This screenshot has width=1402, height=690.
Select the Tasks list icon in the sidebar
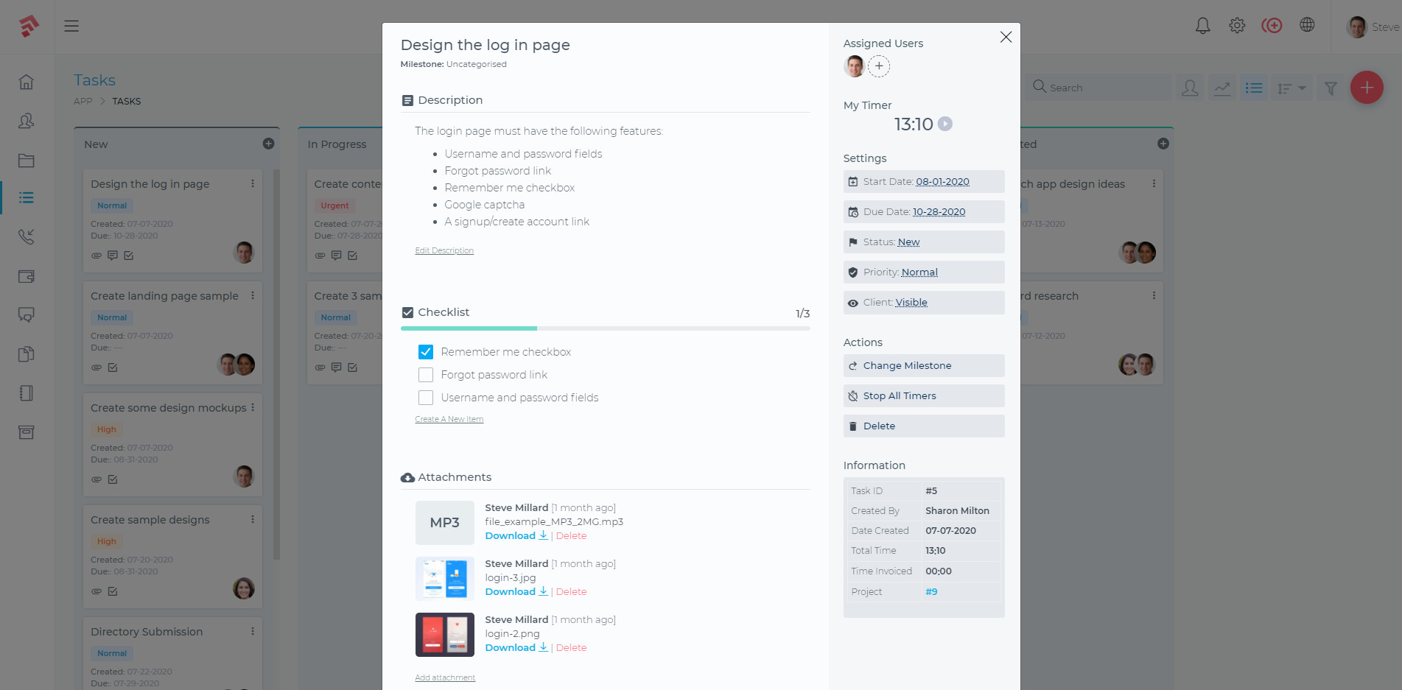(27, 197)
